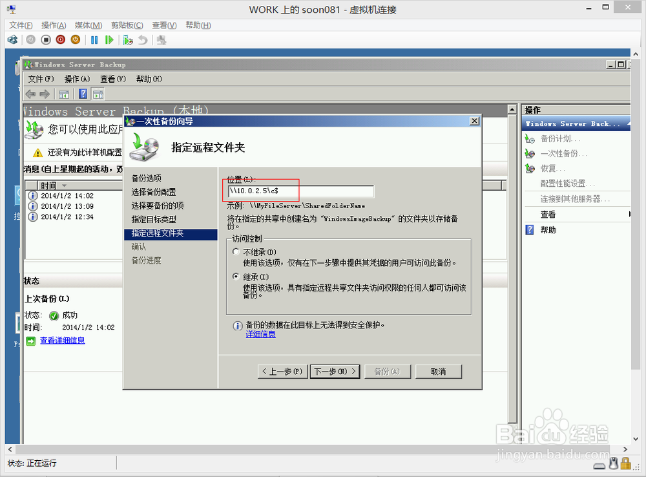The height and width of the screenshot is (477, 646).
Task: Open the 媒体(M) menu
Action: point(88,25)
